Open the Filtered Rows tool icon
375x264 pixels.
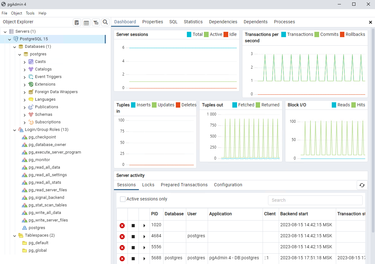[x=96, y=22]
